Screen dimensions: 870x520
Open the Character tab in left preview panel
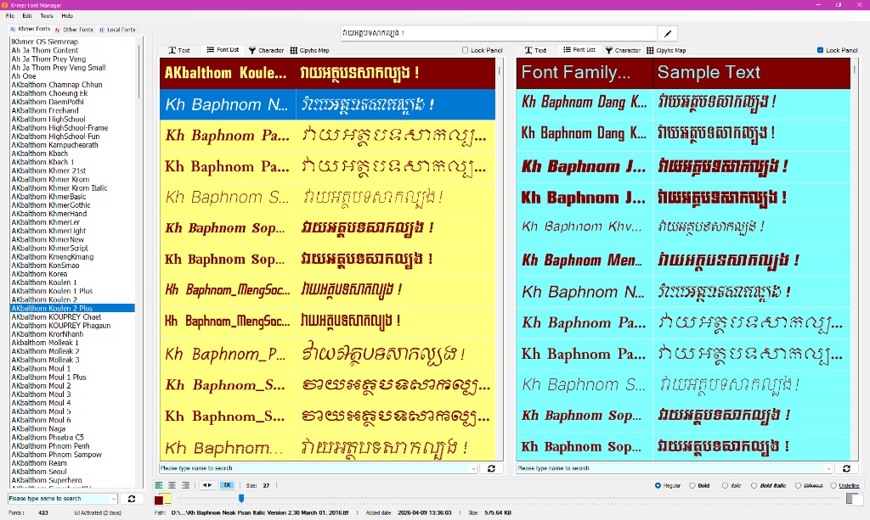266,50
